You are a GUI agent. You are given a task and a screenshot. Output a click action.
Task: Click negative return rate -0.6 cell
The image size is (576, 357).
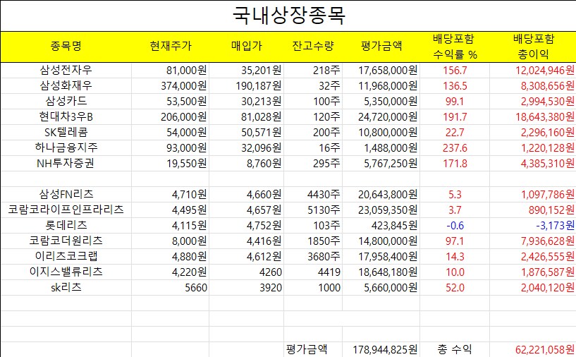click(x=455, y=225)
